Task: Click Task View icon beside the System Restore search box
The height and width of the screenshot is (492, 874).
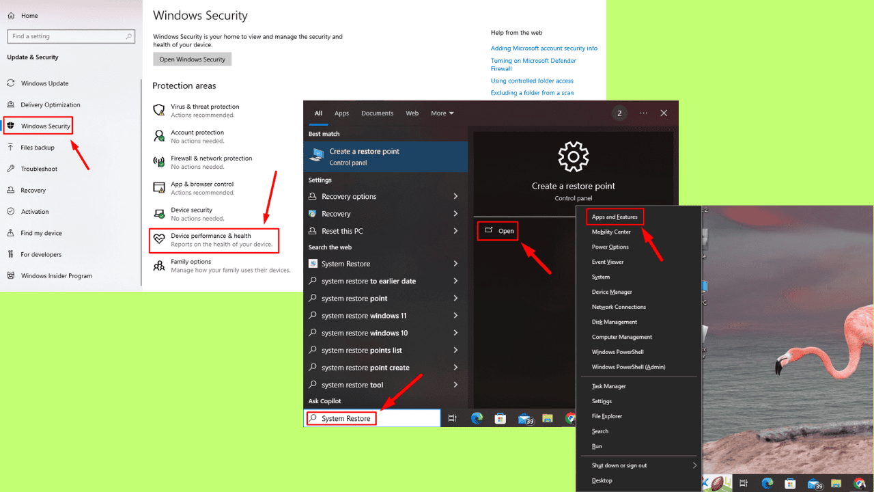Action: (452, 418)
